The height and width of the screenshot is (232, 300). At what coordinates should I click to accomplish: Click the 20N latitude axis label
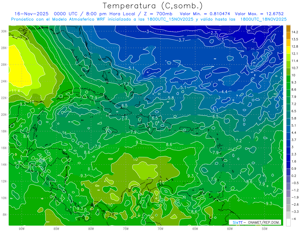point(4,114)
